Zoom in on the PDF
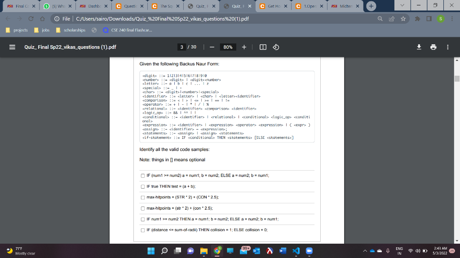The height and width of the screenshot is (258, 460). pos(243,47)
